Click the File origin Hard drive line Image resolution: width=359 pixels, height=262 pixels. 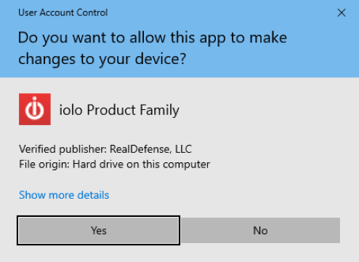coord(114,164)
